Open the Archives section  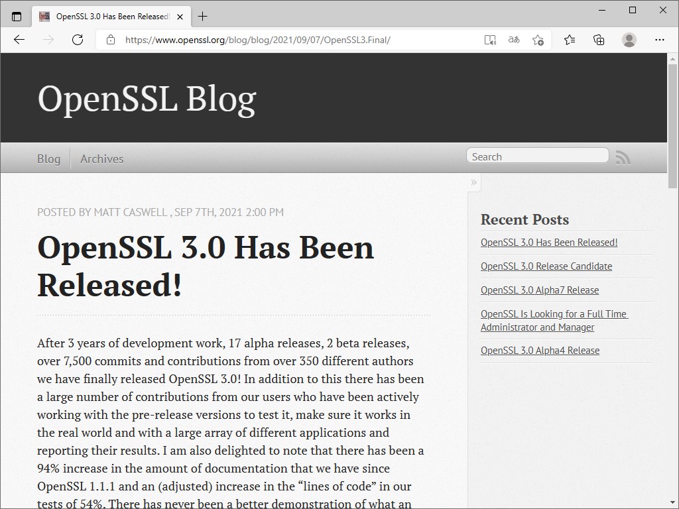coord(101,158)
